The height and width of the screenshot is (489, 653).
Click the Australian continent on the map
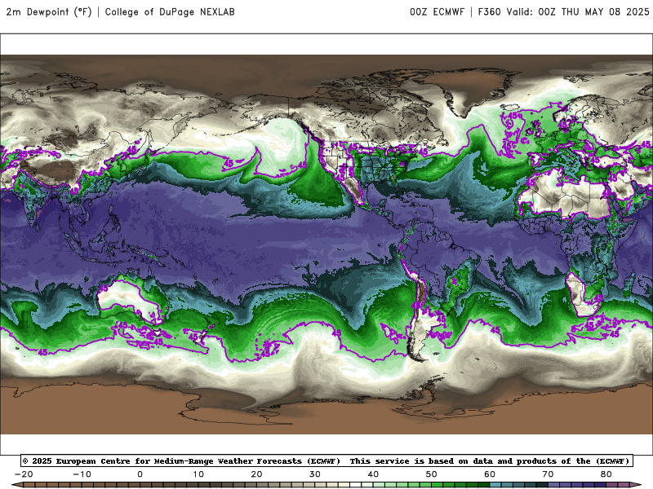[x=131, y=299]
